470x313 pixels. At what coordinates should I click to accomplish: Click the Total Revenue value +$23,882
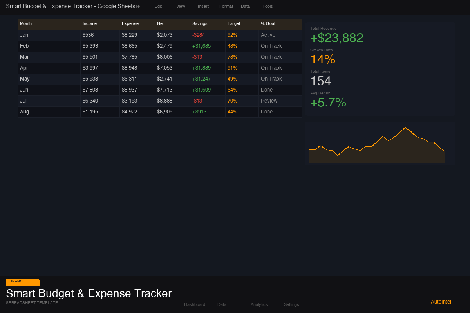337,38
